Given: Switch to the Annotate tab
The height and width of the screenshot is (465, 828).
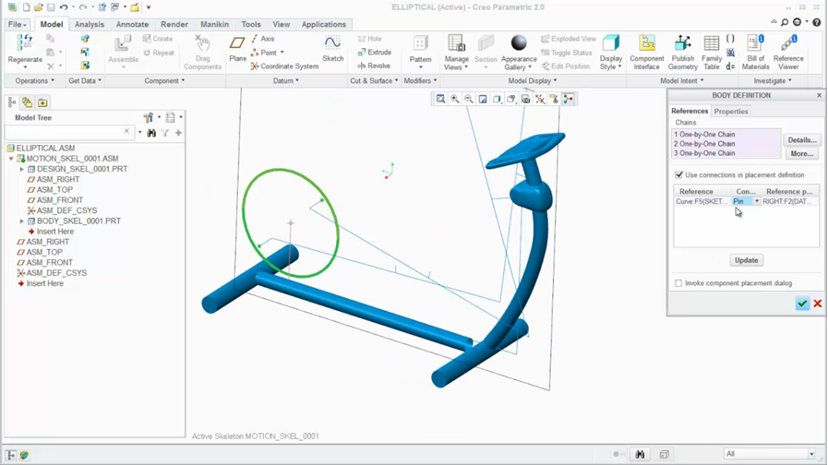Looking at the screenshot, I should [x=132, y=24].
